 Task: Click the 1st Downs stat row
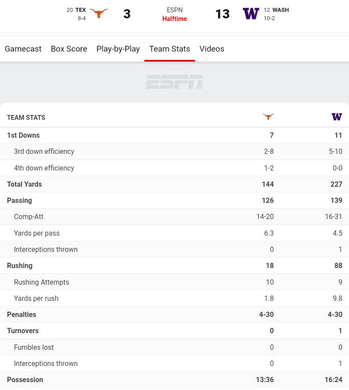(23, 135)
